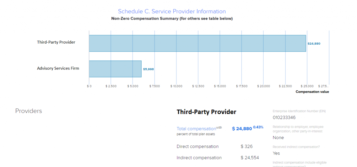Click the 0.43% percent of plan assets
The height and width of the screenshot is (167, 357).
(258, 127)
